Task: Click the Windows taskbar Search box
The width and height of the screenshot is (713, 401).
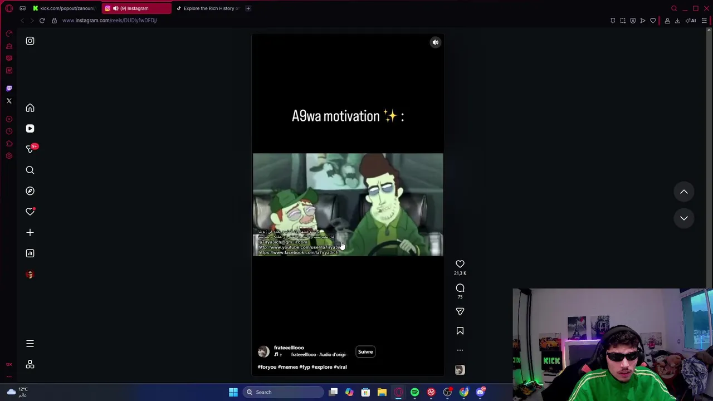Action: [x=284, y=392]
